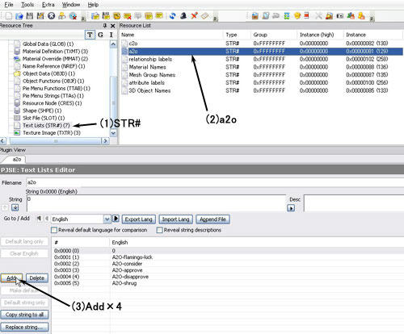404x334 pixels.
Task: Click the red pushpin toolbar icon
Action: (x=194, y=16)
